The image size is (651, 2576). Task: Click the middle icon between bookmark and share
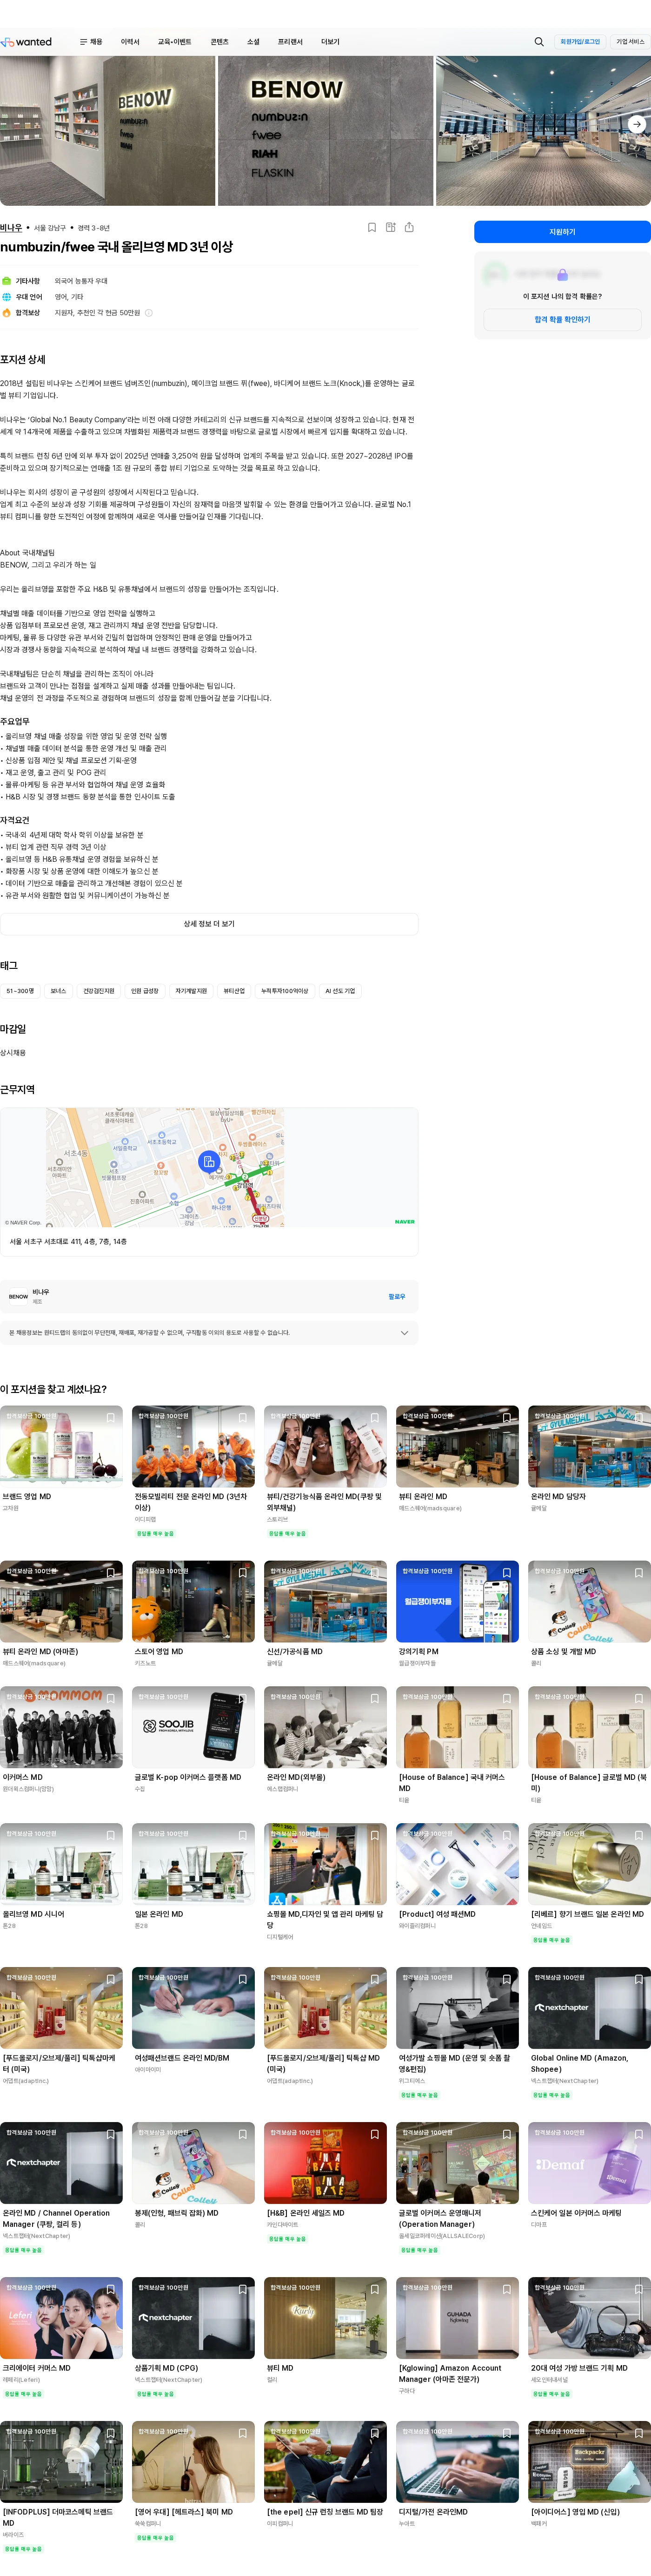[391, 228]
